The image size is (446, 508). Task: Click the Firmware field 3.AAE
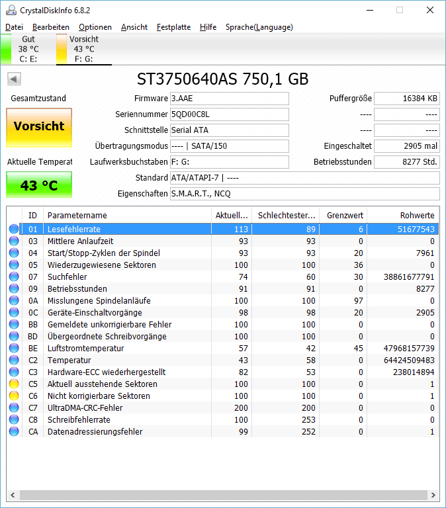(230, 99)
